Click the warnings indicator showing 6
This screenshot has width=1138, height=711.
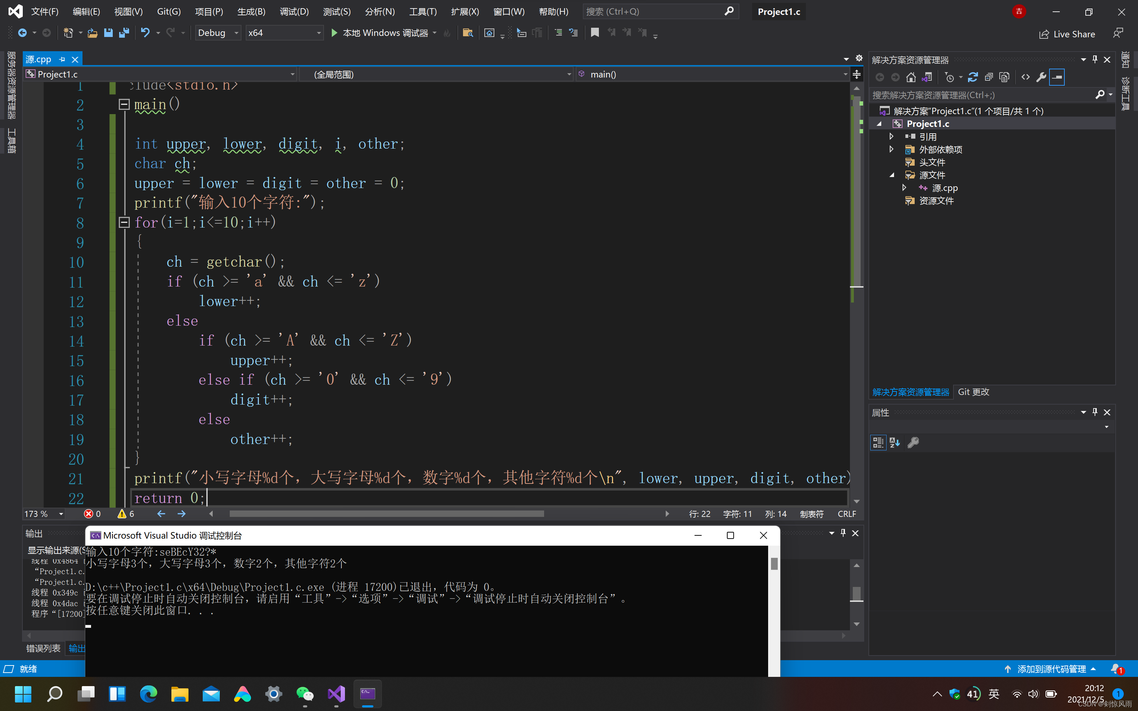coord(126,514)
